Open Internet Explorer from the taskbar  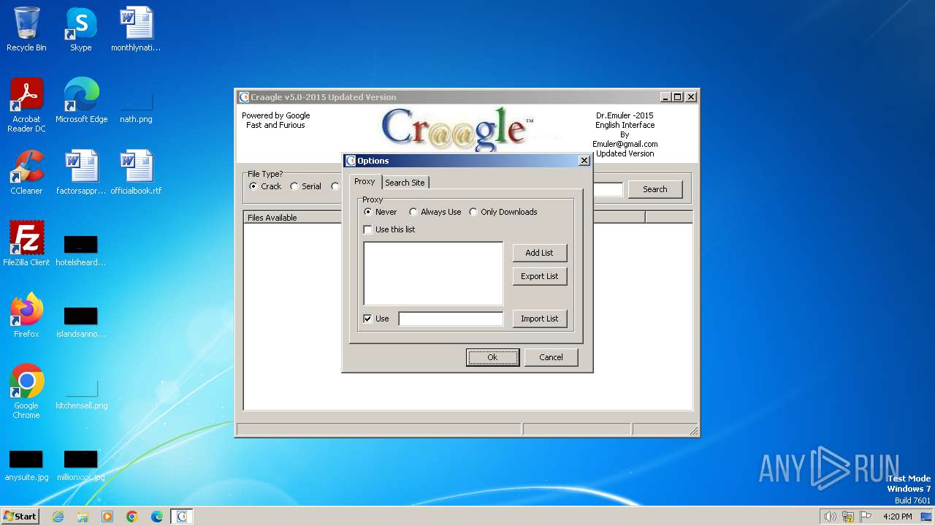[x=58, y=517]
